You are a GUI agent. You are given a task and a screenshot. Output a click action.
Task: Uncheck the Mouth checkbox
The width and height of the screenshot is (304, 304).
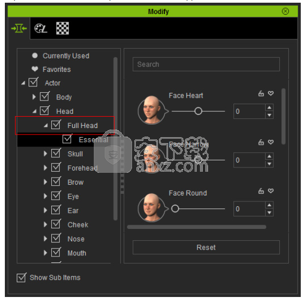tap(56, 252)
